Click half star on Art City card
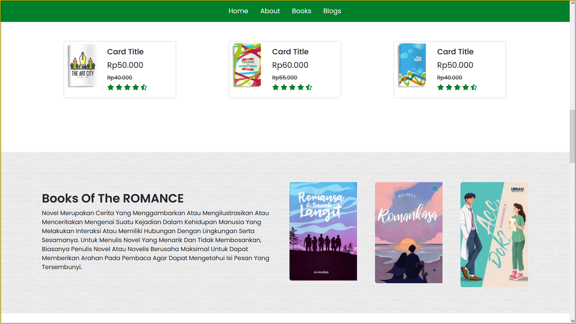Screen dimensions: 576x324 (x=144, y=87)
